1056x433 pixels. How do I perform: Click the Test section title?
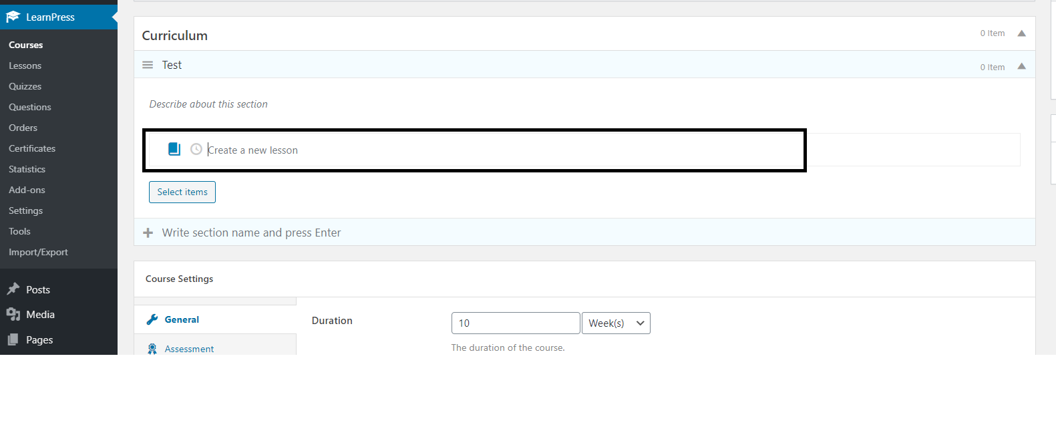click(172, 65)
